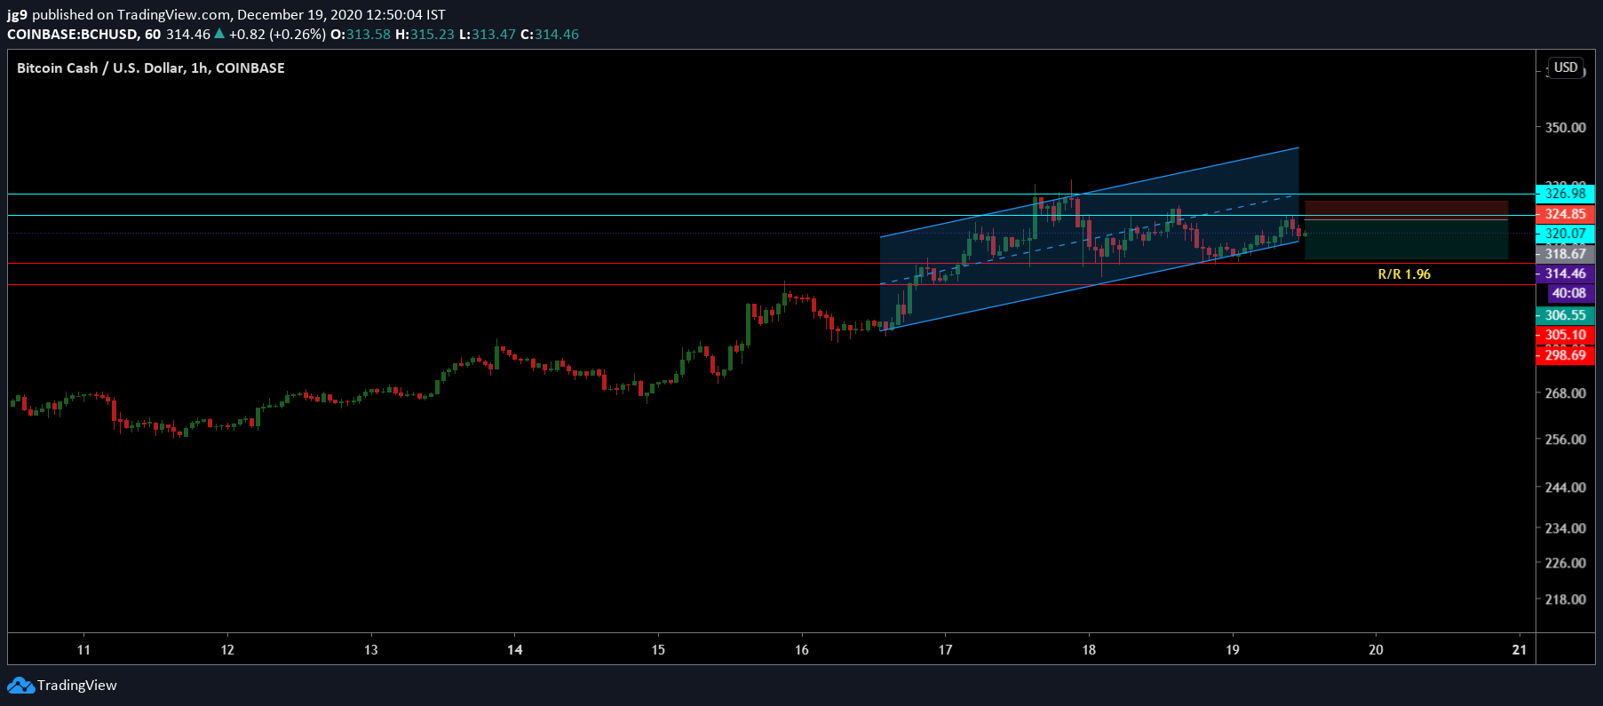
Task: Click the USD currency badge
Action: [x=1566, y=67]
